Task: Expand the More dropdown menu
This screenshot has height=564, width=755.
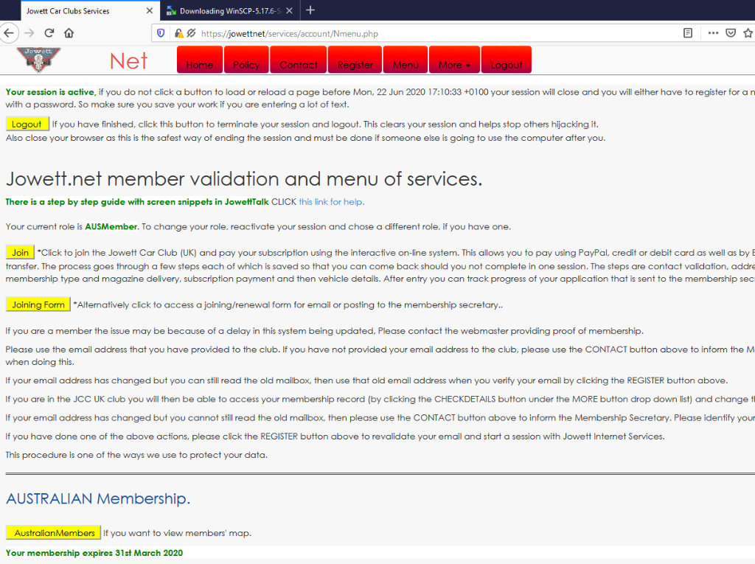Action: (454, 60)
